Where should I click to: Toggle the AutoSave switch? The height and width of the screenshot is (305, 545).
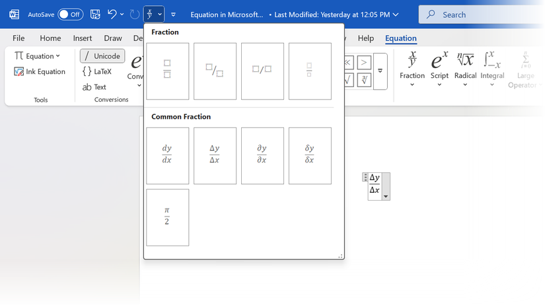click(71, 15)
